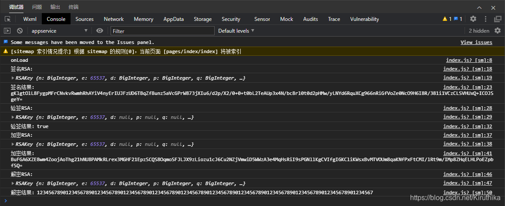The height and width of the screenshot is (206, 505).
Task: Open the Sources tab
Action: coord(84,19)
